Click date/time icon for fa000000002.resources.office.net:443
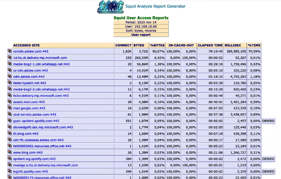This screenshot has width=281, height=179. click(x=9, y=146)
